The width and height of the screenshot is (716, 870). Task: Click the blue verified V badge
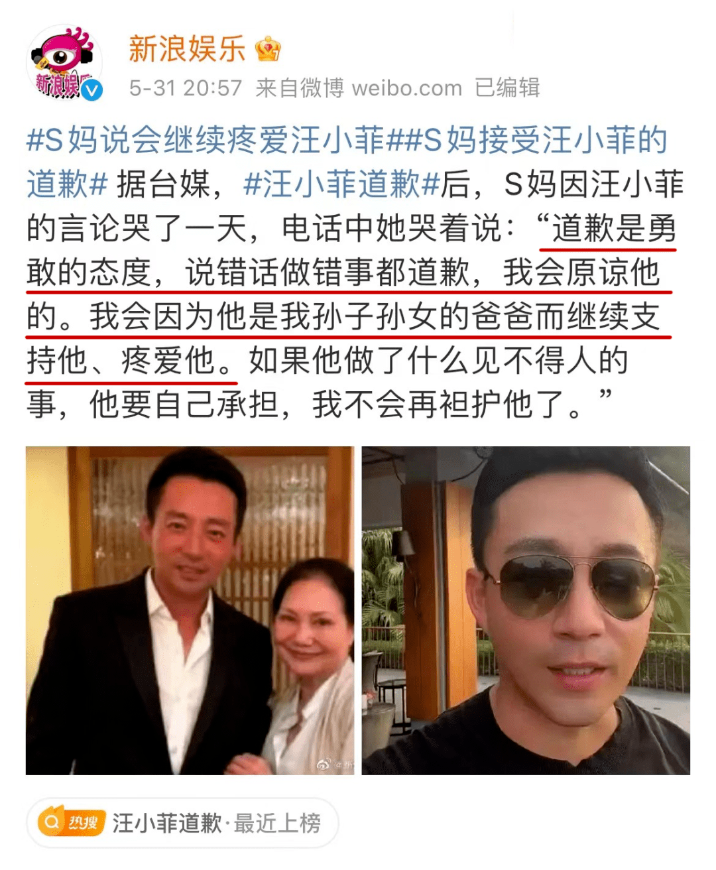click(x=92, y=90)
